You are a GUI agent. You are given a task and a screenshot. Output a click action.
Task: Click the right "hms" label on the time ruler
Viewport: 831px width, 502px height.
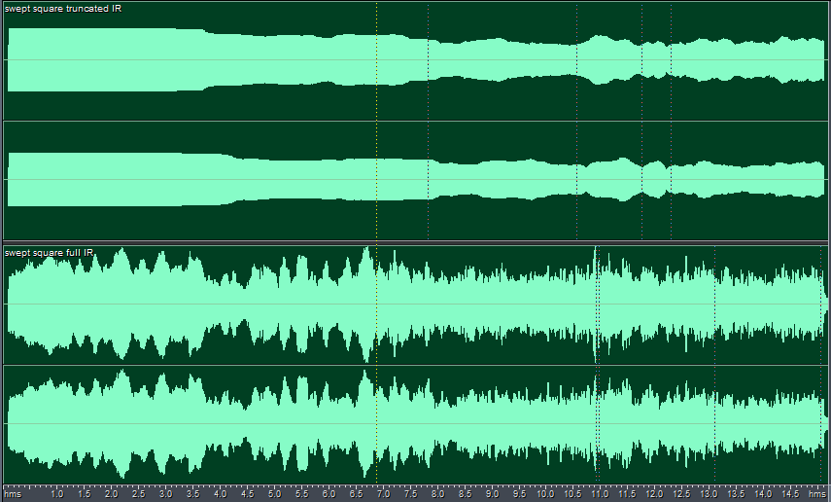[x=816, y=494]
